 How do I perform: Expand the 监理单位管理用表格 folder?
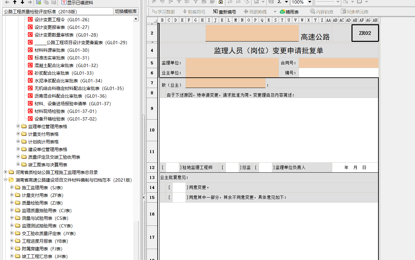[x=19, y=127]
